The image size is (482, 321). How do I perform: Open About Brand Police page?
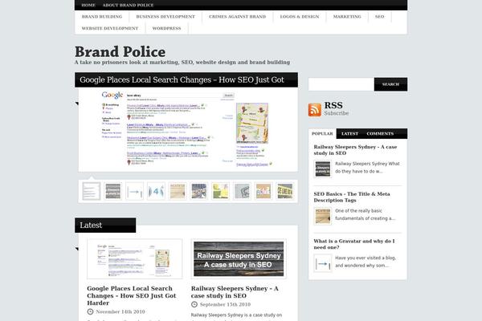128,6
